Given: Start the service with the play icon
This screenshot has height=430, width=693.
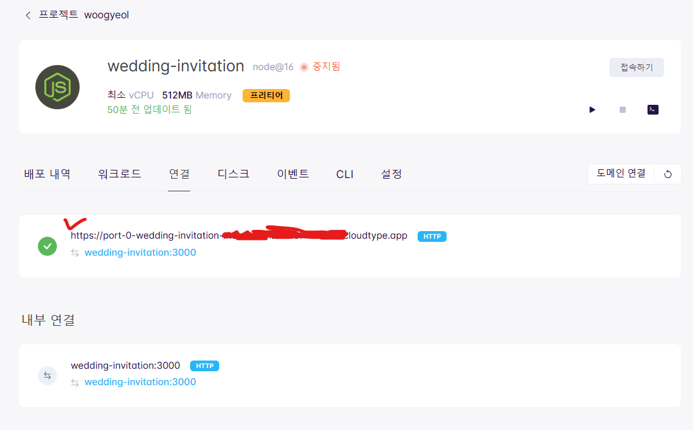Looking at the screenshot, I should 592,110.
